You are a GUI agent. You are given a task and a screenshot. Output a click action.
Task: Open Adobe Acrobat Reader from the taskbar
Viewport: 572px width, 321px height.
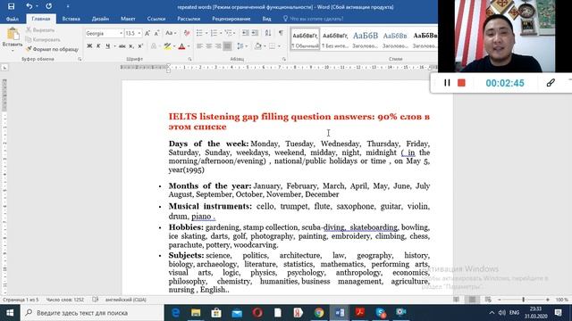(x=360, y=313)
